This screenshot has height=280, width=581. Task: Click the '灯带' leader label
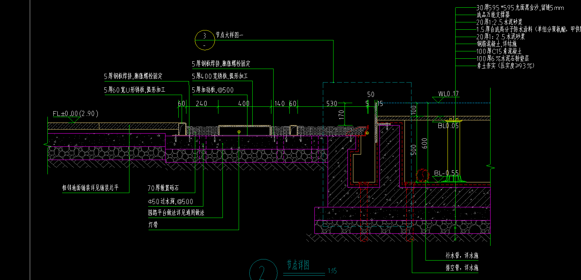(153, 224)
